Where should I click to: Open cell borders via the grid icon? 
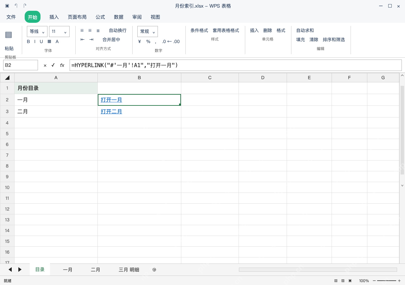(x=49, y=41)
